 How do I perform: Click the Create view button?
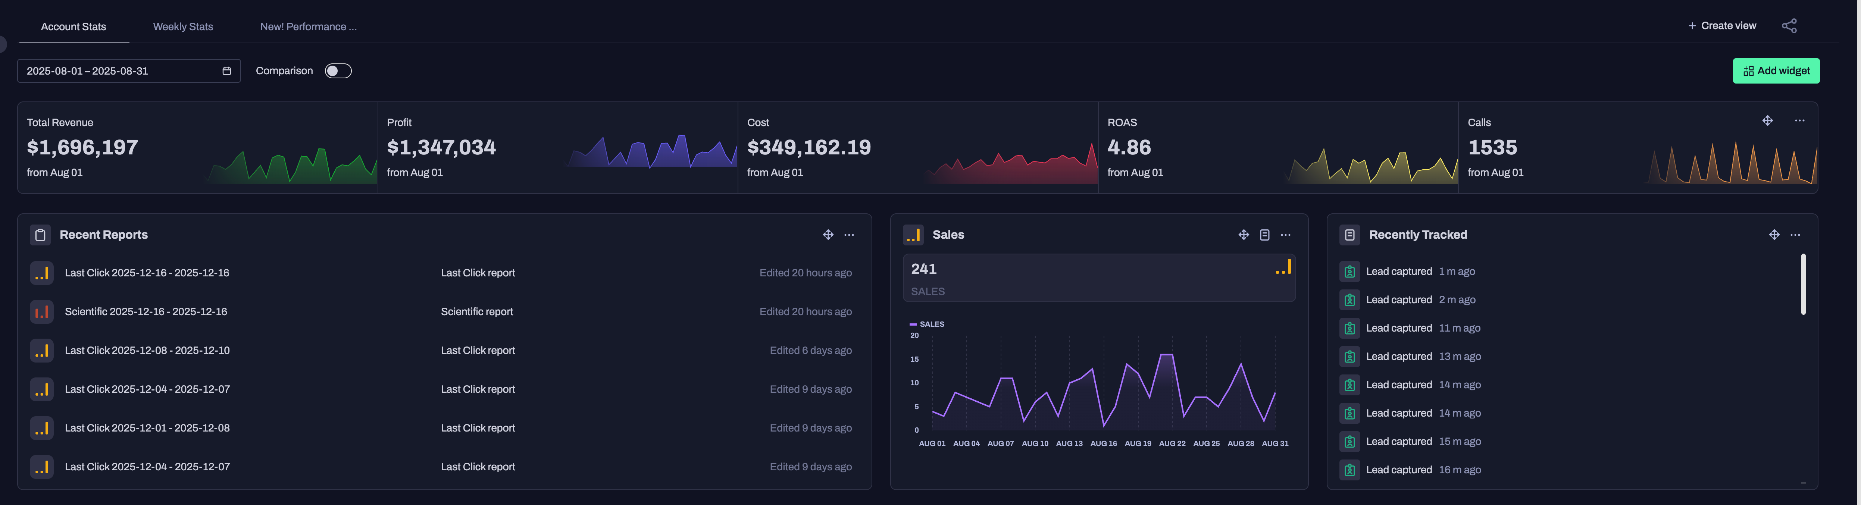click(1721, 26)
